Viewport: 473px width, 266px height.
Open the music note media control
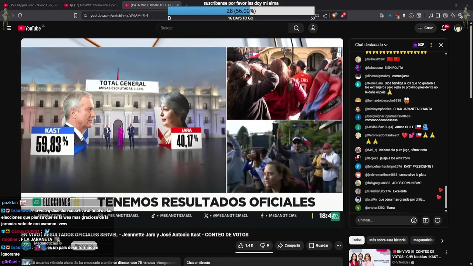coord(431,16)
